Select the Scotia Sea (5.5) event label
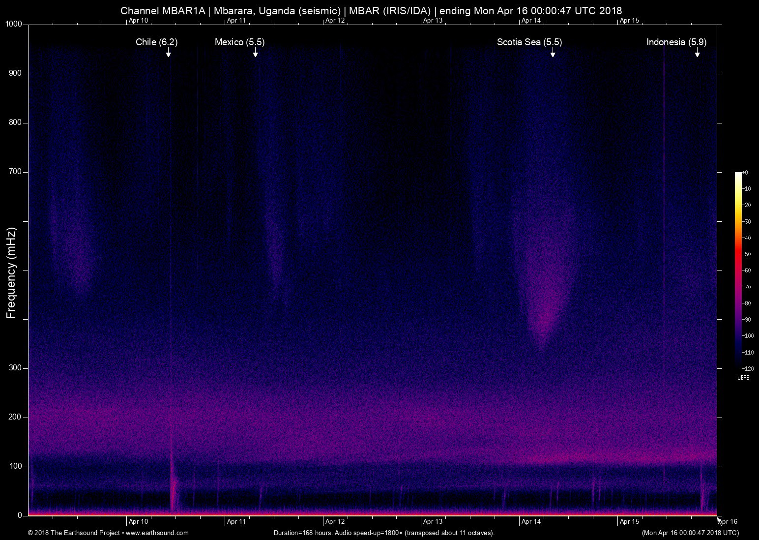Viewport: 759px width, 540px height. 529,42
